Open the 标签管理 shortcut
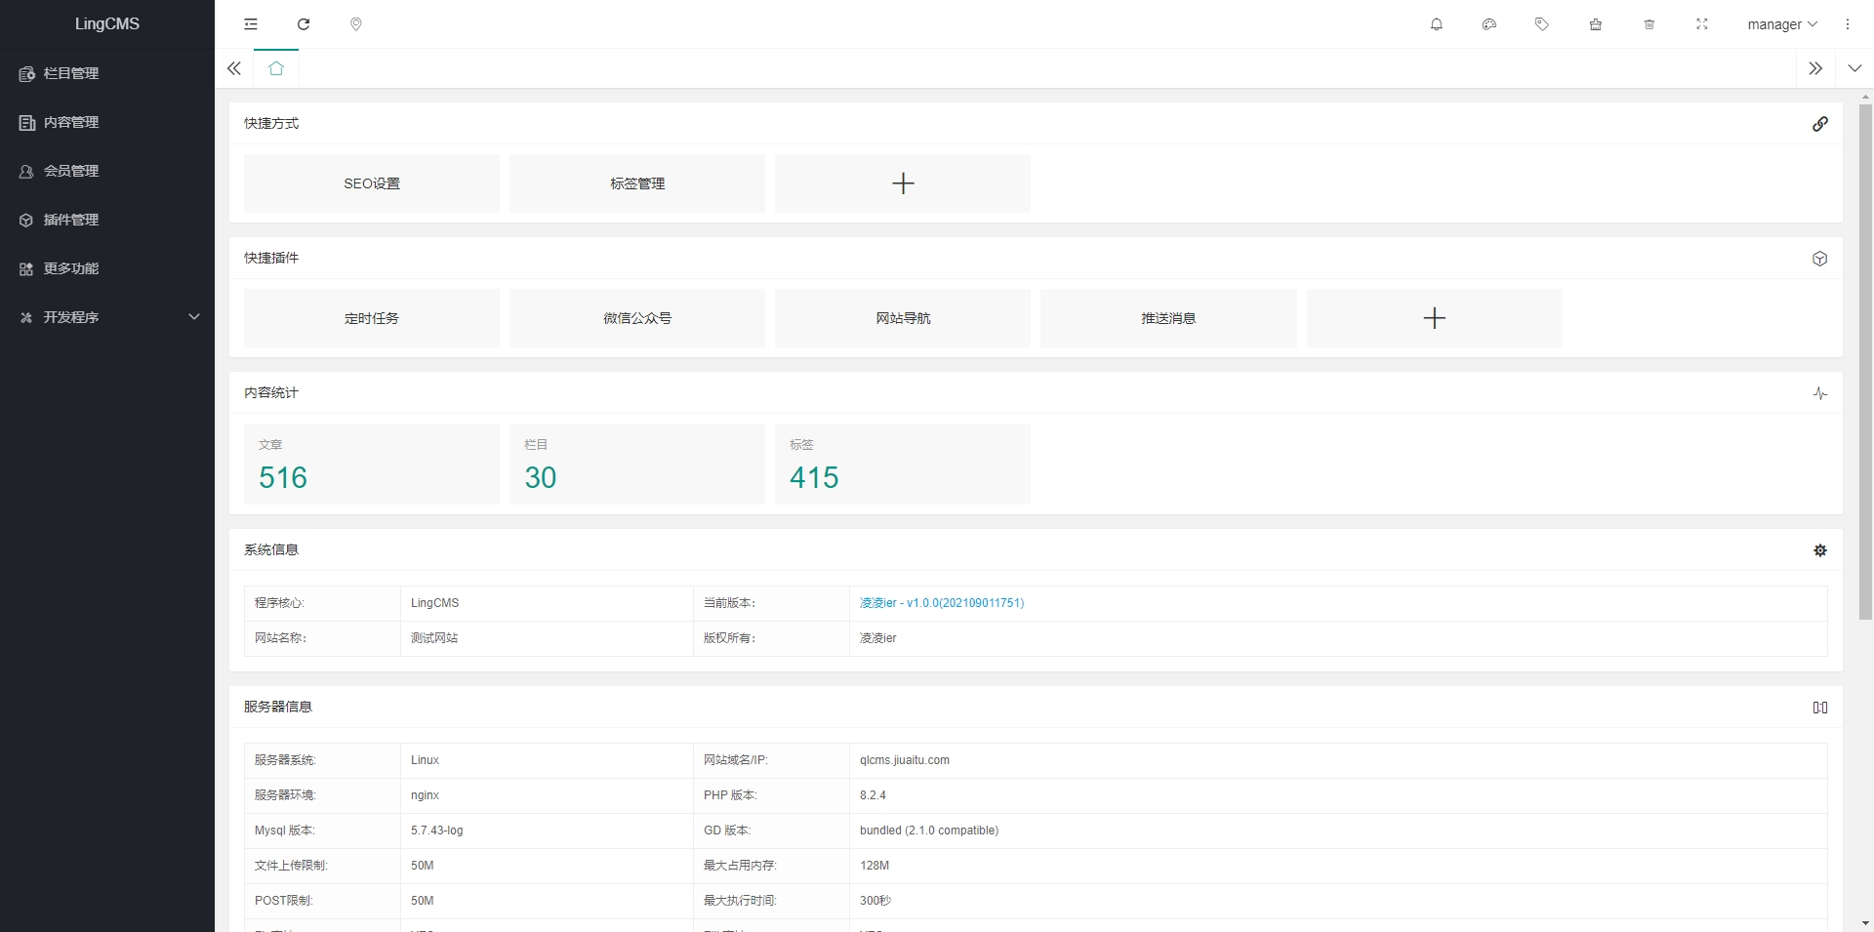This screenshot has height=932, width=1874. coord(637,183)
